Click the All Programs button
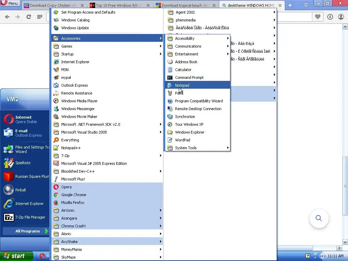The image size is (348, 261). [25, 231]
